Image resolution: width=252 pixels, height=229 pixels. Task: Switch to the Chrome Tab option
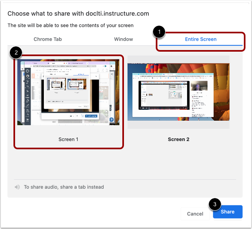tap(48, 39)
